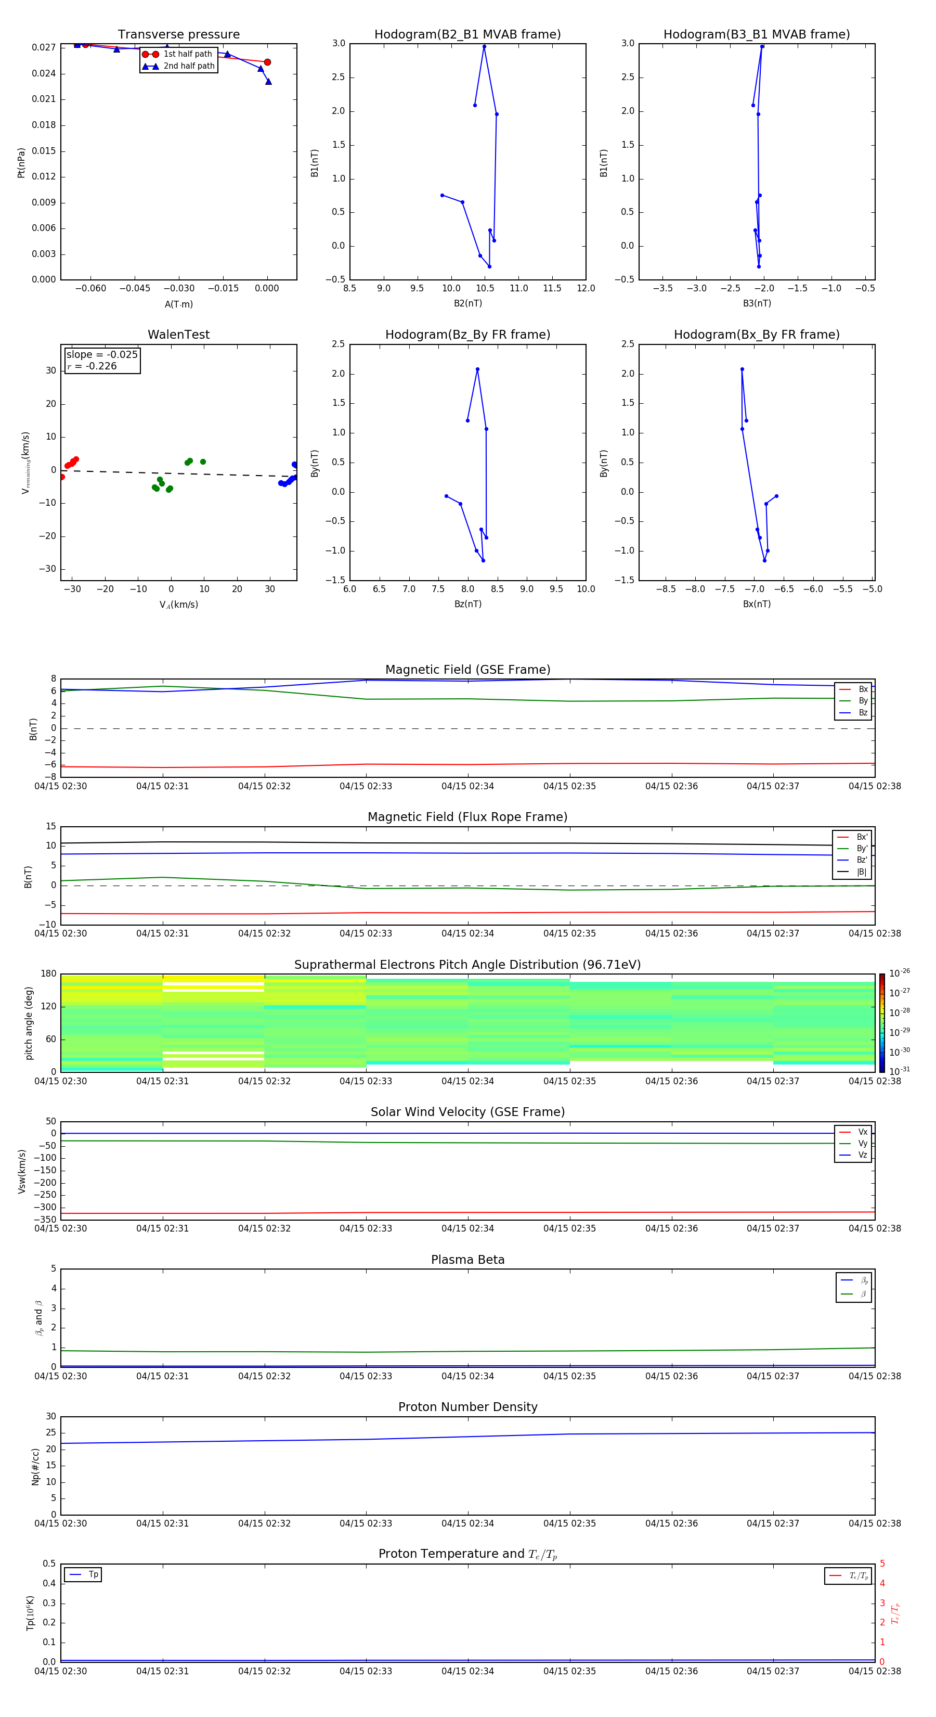Click the 'Hodogram(Bz_By FR frame)' title
This screenshot has height=1717, width=936.
coord(467,335)
